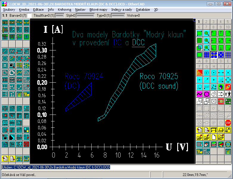Open the Editace menu
Screen dimensions: 233x179
point(38,10)
